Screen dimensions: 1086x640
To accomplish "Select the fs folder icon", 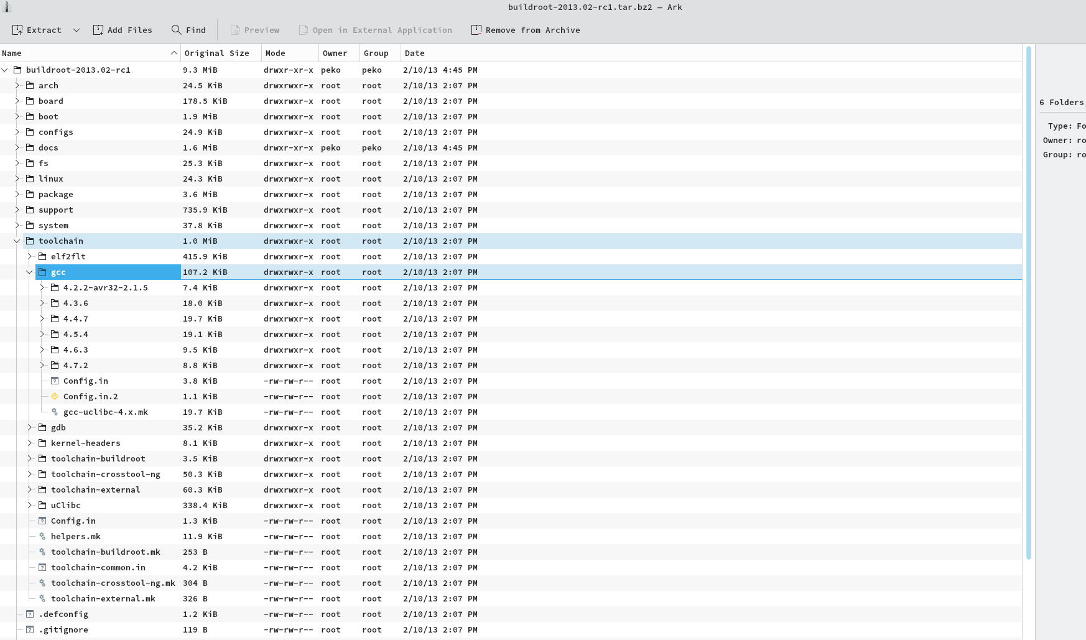I will (30, 163).
